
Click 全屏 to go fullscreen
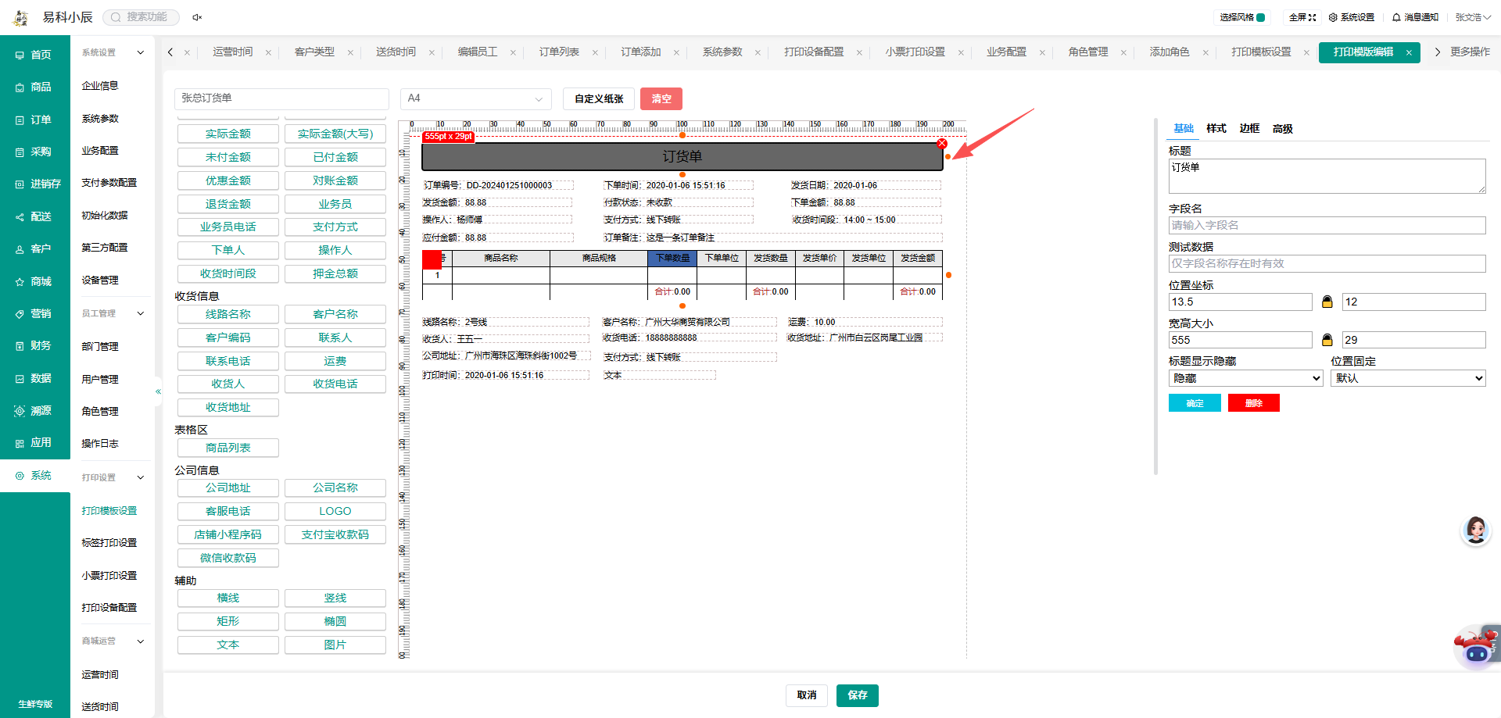pos(1302,17)
